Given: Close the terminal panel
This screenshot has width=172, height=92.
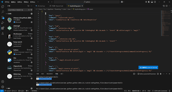Looking at the screenshot, I should pos(169,74).
